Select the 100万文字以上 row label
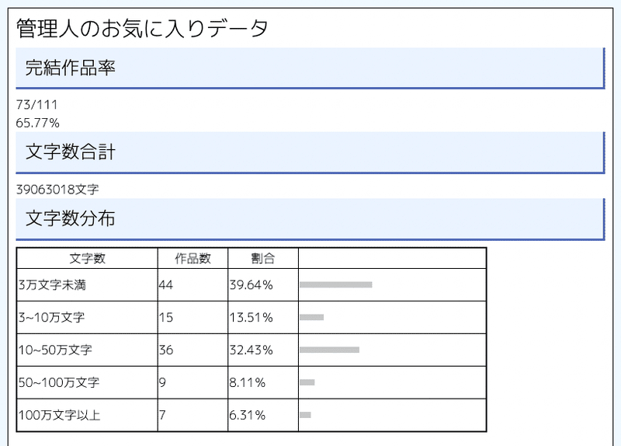The image size is (621, 446). pyautogui.click(x=59, y=415)
